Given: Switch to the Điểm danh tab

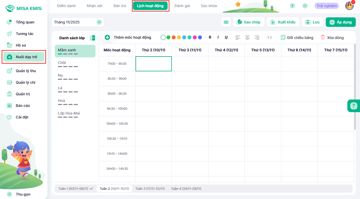Looking at the screenshot, I should pos(66,6).
